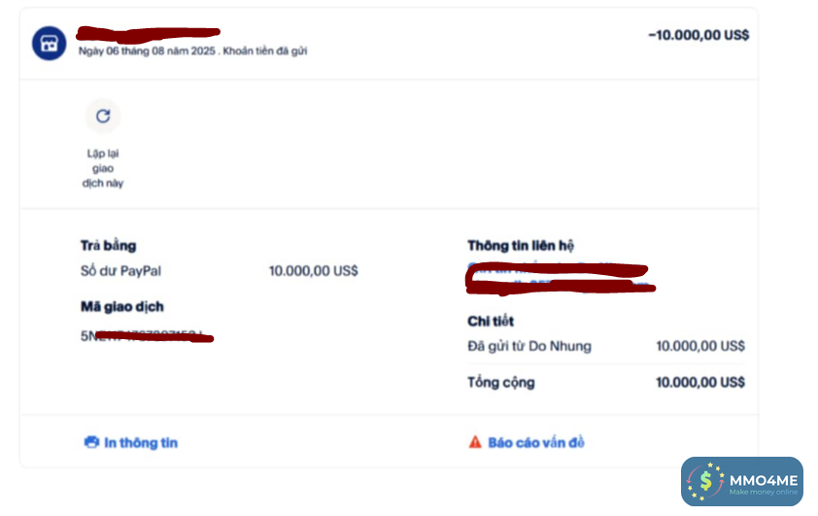This screenshot has height=516, width=818.
Task: Click the −10.000,00 US$ header amount
Action: coord(698,35)
